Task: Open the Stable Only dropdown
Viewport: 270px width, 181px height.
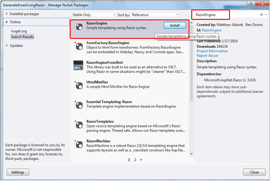Action: click(94, 15)
